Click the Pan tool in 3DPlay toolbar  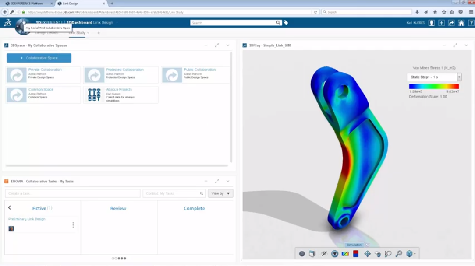click(367, 254)
